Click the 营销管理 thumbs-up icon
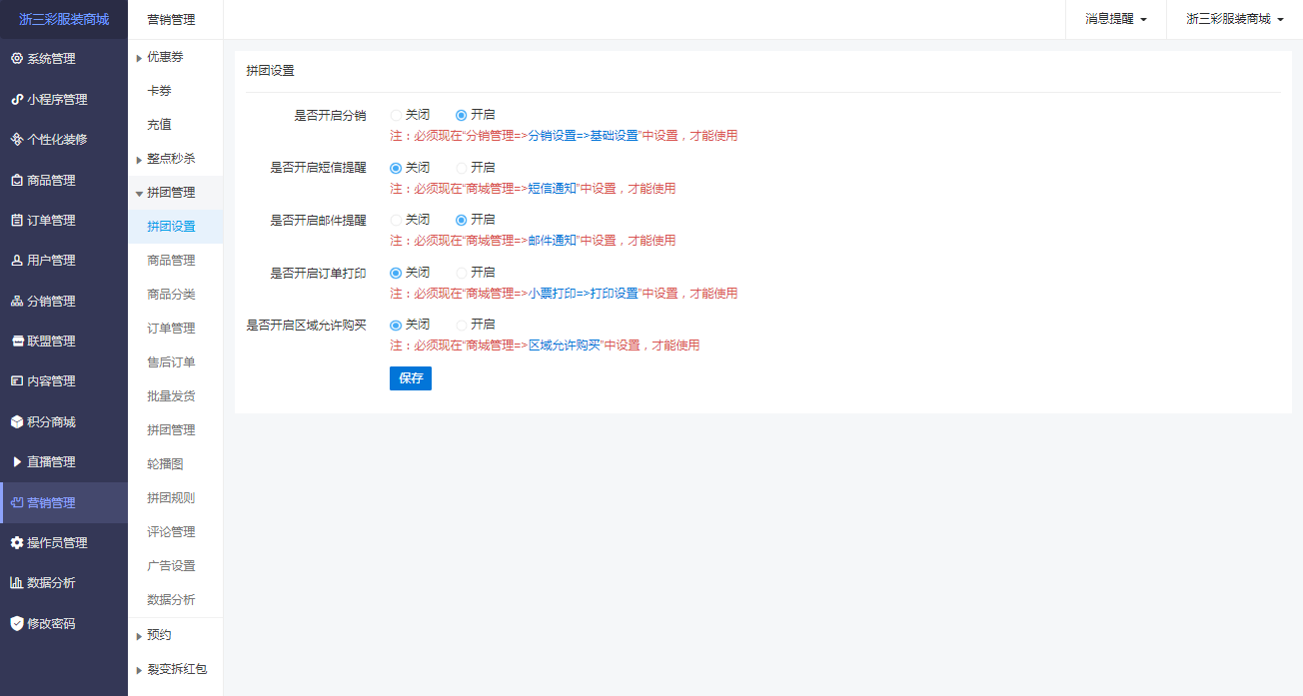This screenshot has width=1303, height=696. coord(16,503)
